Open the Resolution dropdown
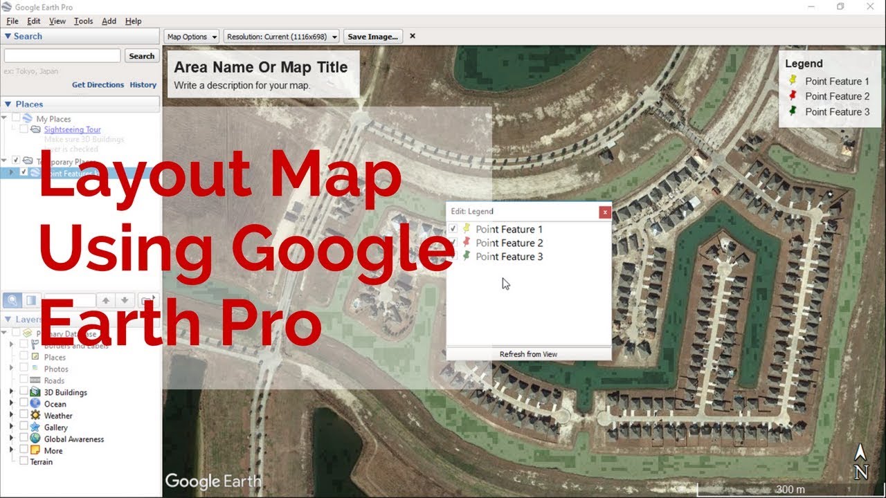Viewport: 886px width, 498px height. coord(282,37)
